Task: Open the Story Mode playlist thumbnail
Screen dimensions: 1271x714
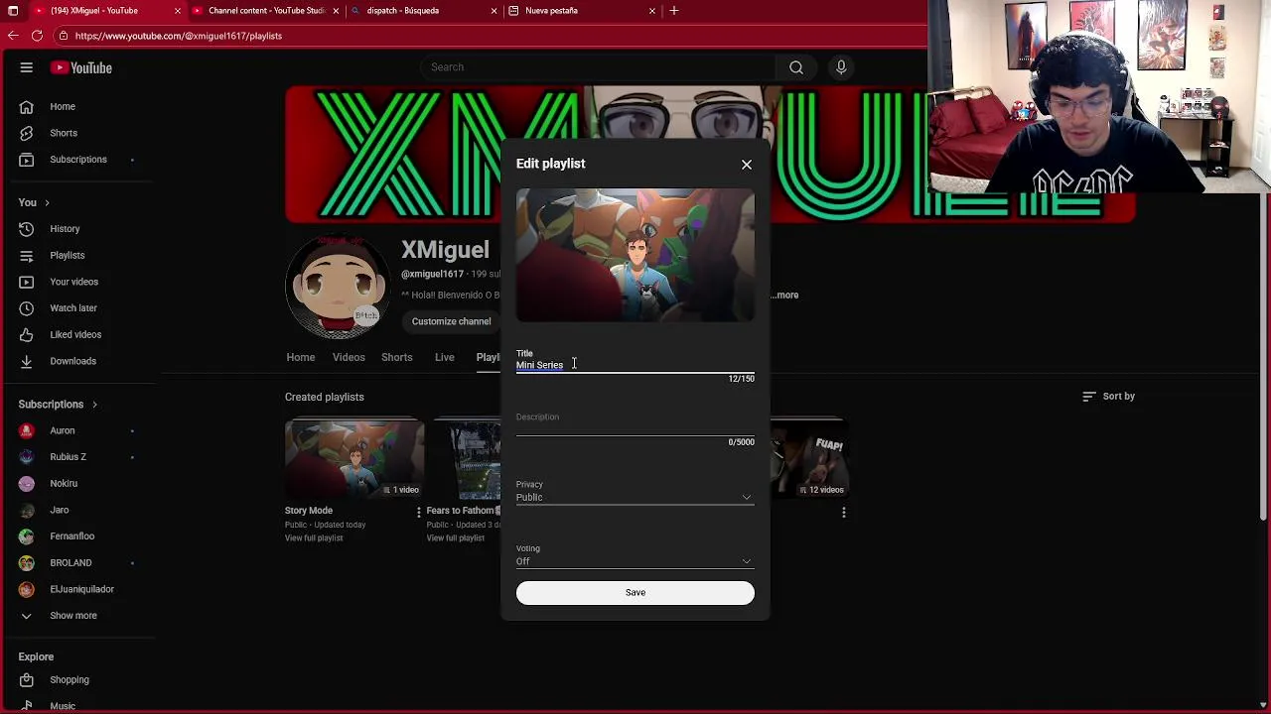Action: 354,459
